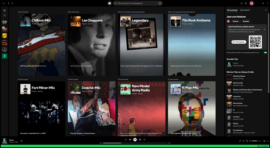Toggle the queue panel icon

click(x=243, y=141)
